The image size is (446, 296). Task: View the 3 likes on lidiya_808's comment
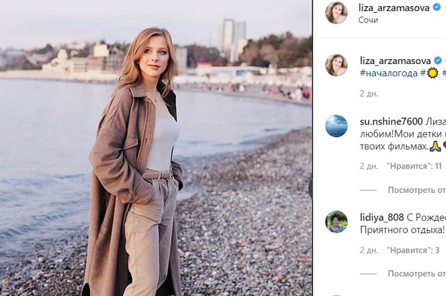[x=413, y=250]
